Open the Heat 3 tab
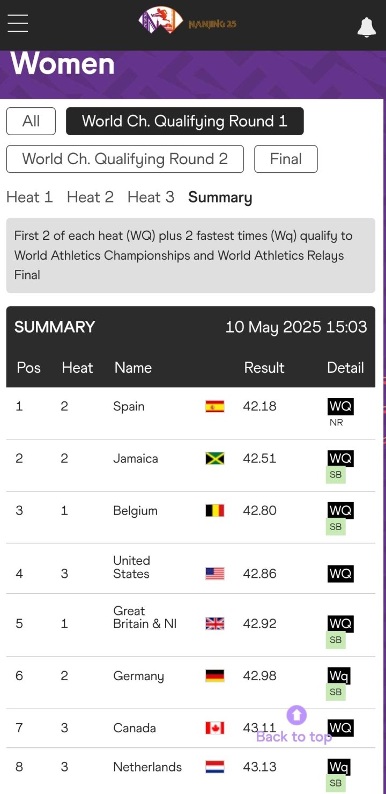Image resolution: width=386 pixels, height=794 pixels. tap(151, 197)
